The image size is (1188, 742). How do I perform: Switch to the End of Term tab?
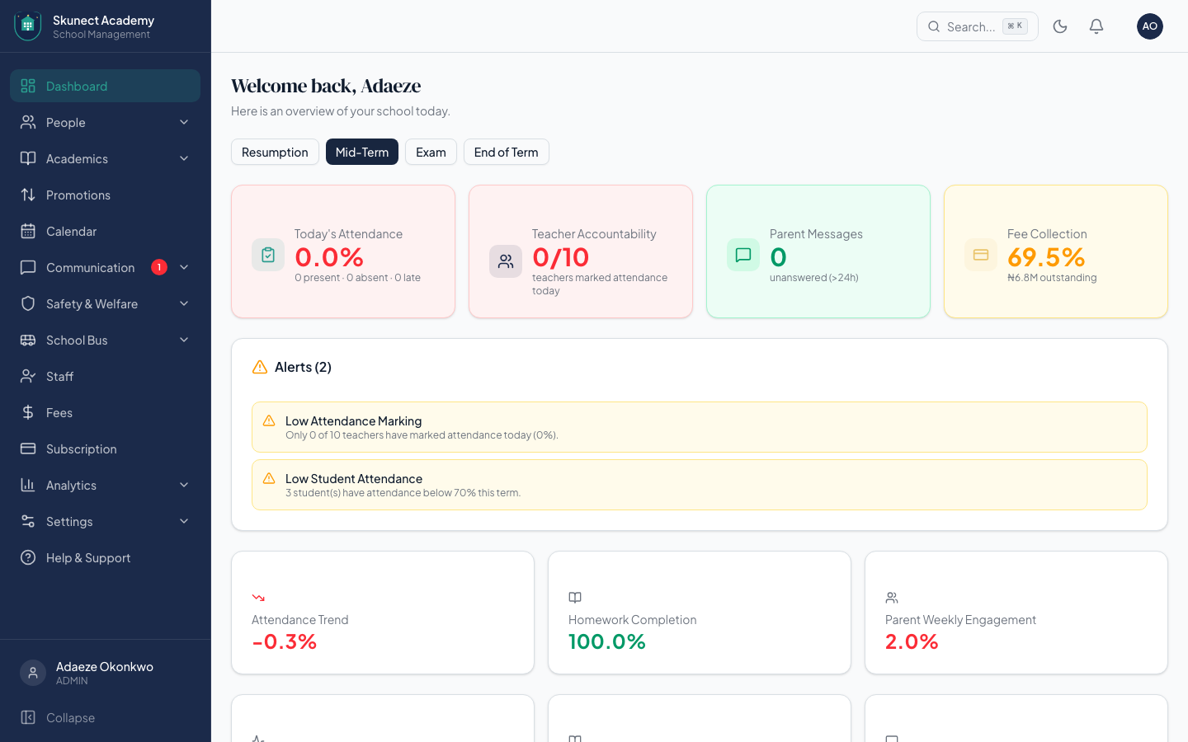click(x=507, y=152)
